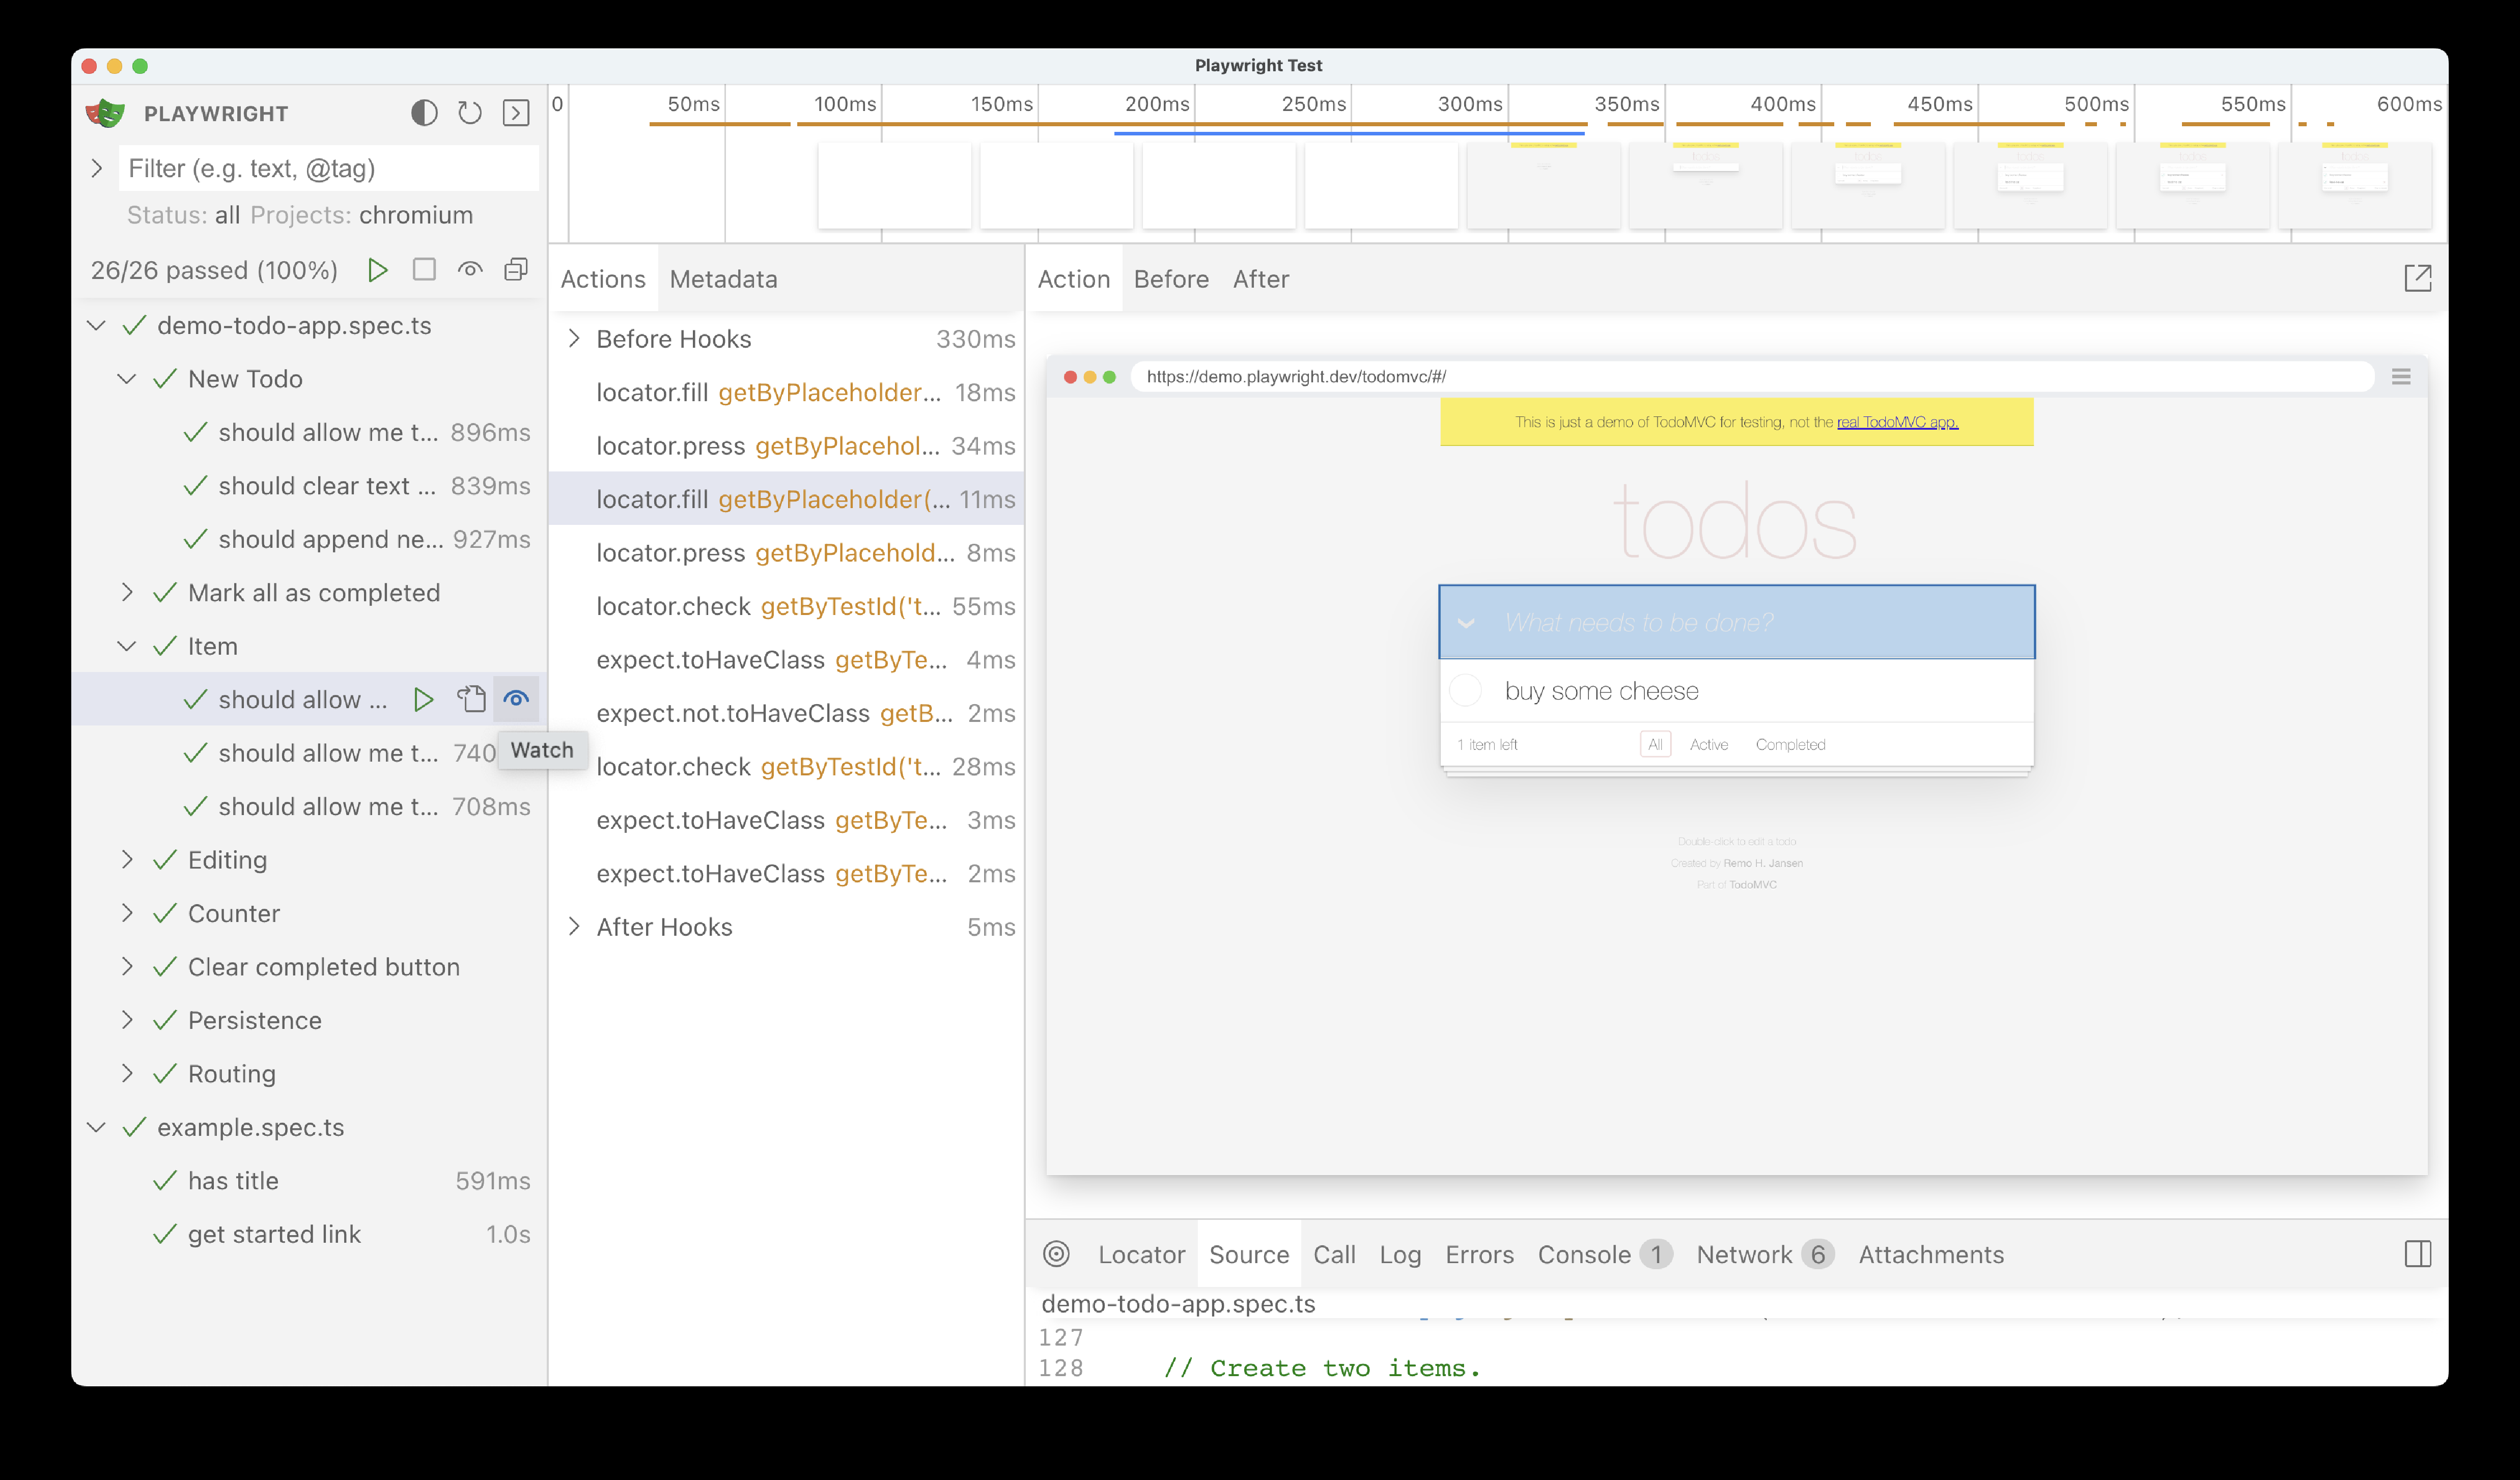Toggle the split panel layout icon
2520x1480 pixels.
pyautogui.click(x=2417, y=1254)
